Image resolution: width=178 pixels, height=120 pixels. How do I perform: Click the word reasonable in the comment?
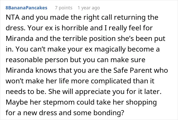coord(24,60)
